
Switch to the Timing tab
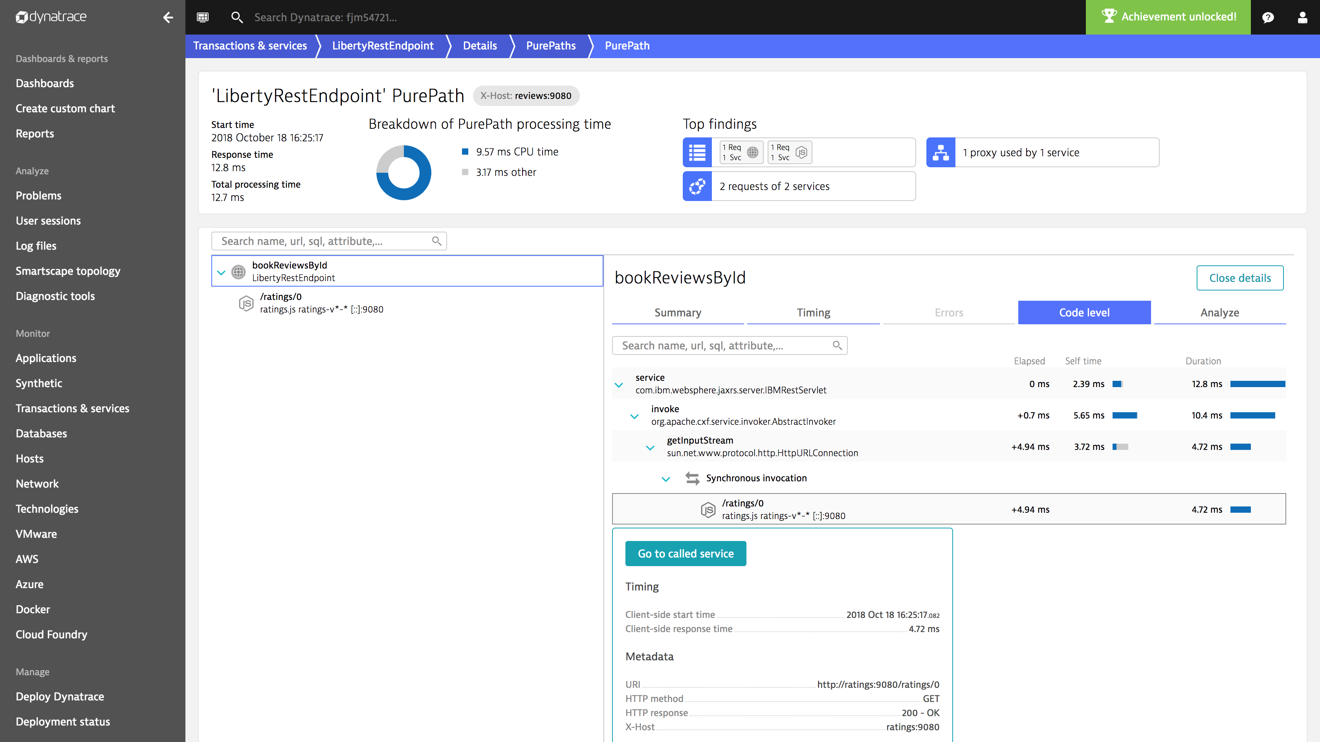812,312
